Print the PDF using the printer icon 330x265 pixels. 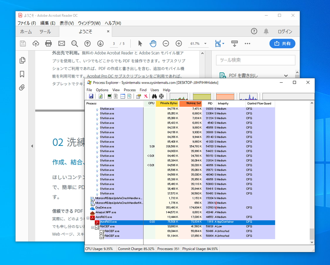(48, 43)
